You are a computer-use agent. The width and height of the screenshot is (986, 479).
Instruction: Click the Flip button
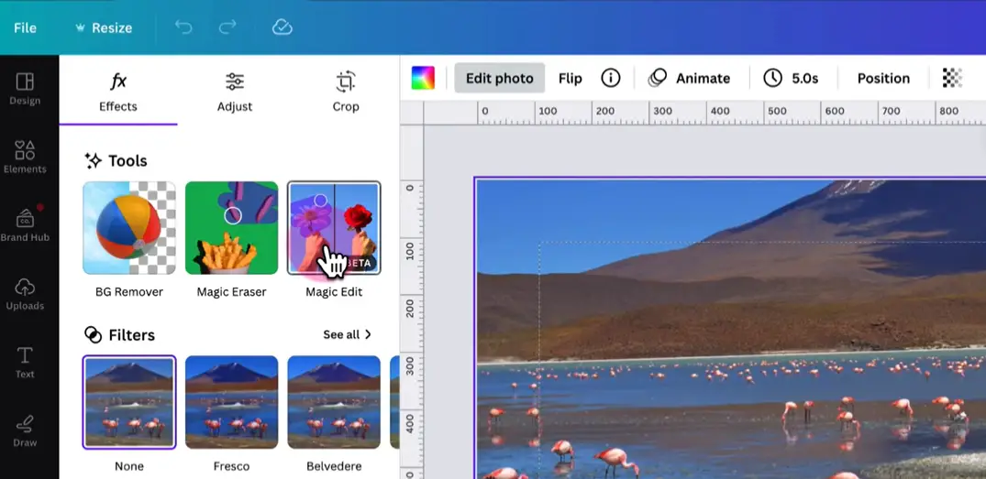tap(571, 79)
